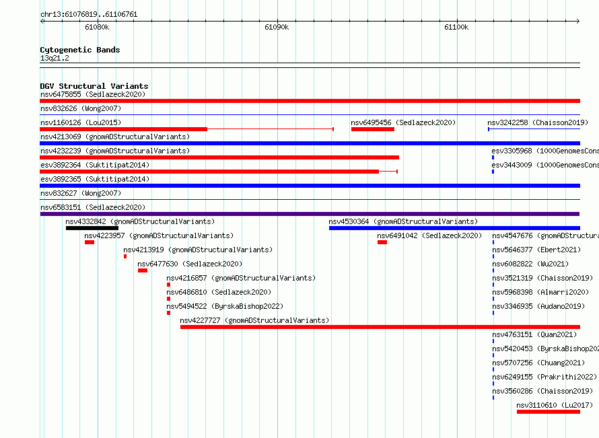The image size is (599, 438).
Task: Open the esv3443009 variant label
Action: 545,165
